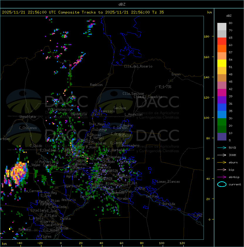This screenshot has width=244, height=247.
Task: Click the 'Clla.del_Rosario' map label
Action: coord(138,66)
